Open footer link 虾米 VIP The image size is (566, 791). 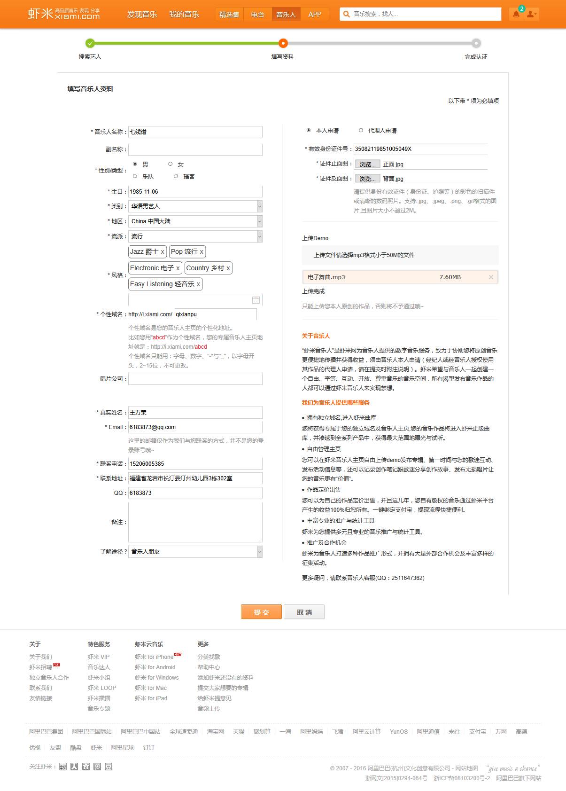pos(99,657)
